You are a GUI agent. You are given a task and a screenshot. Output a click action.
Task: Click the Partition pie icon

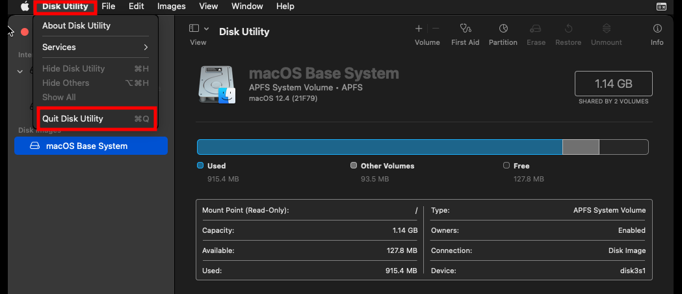[x=503, y=28]
